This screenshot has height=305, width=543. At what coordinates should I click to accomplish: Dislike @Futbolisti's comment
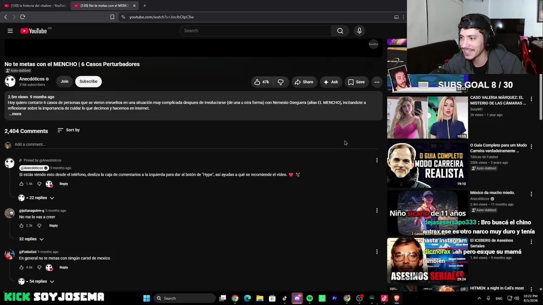(x=39, y=267)
